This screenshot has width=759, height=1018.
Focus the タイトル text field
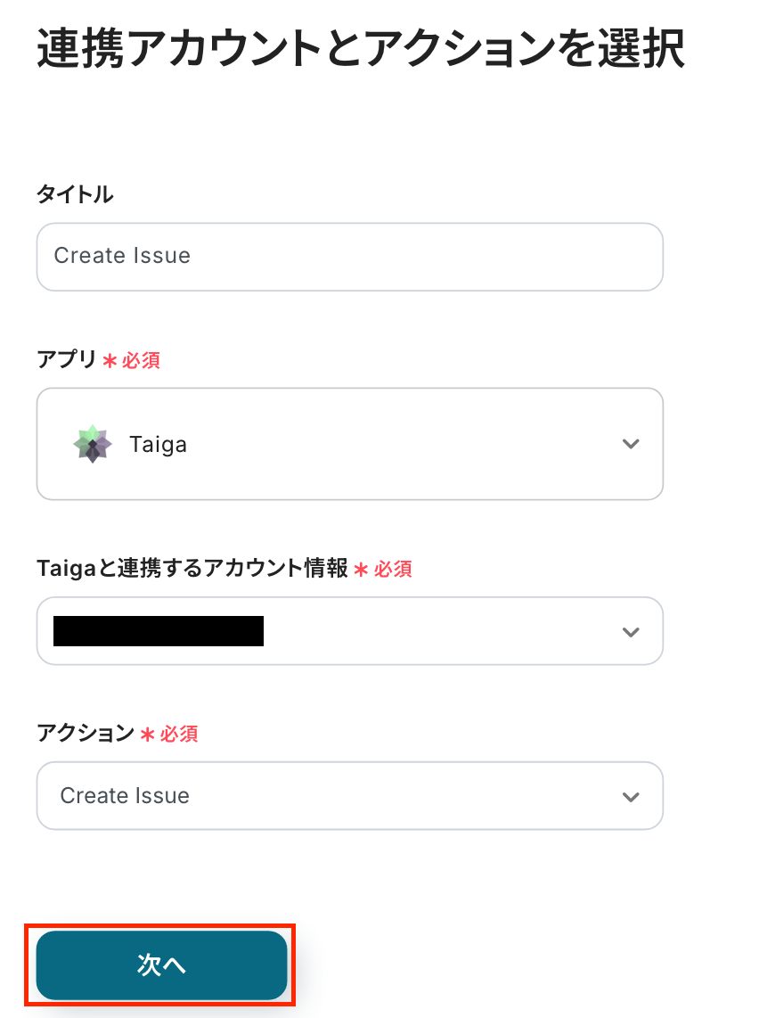349,257
